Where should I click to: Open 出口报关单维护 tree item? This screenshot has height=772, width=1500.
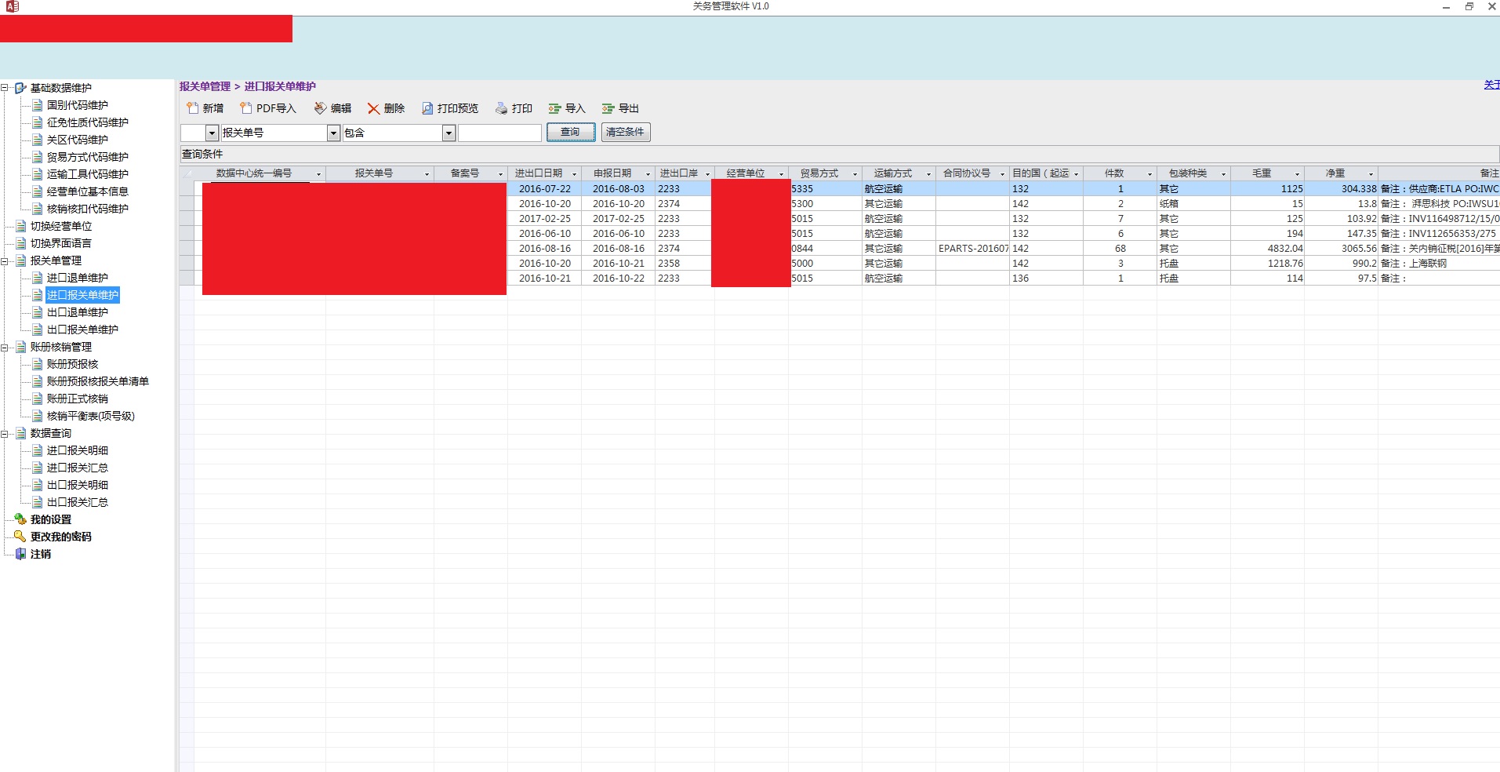click(x=82, y=330)
